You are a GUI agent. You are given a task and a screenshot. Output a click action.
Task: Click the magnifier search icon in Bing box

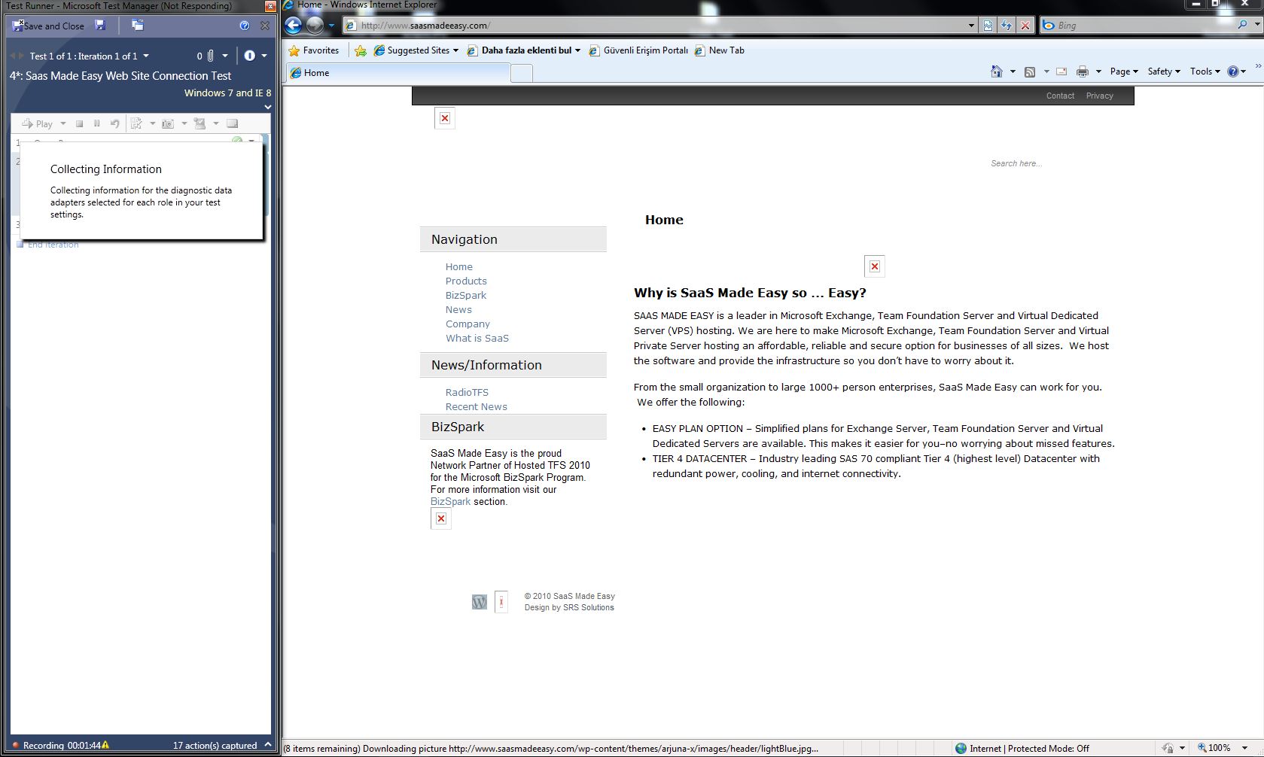point(1242,25)
